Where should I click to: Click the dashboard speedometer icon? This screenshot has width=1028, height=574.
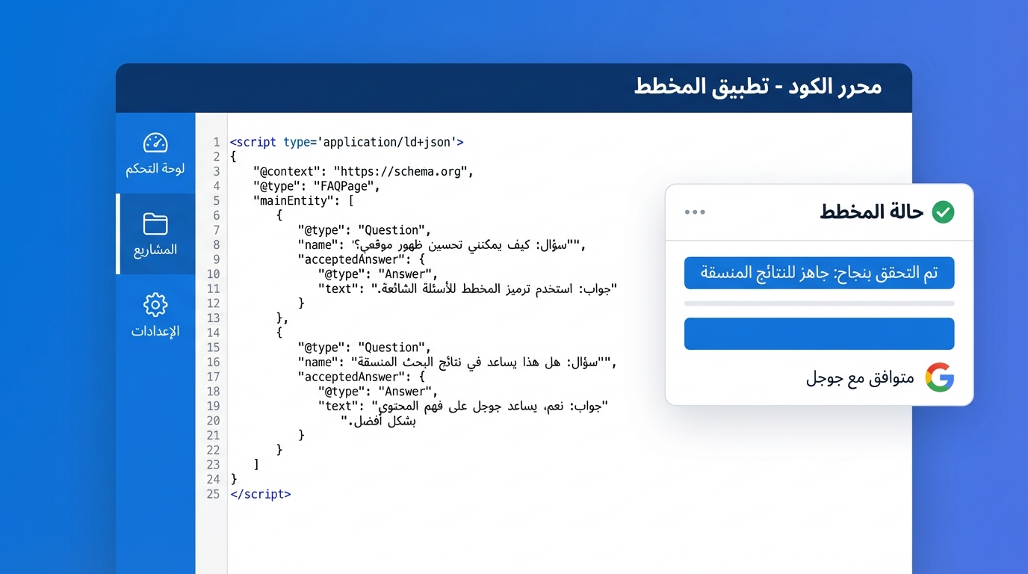(155, 143)
